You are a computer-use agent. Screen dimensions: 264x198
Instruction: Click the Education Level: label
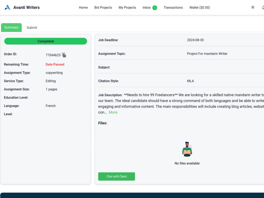click(16, 98)
